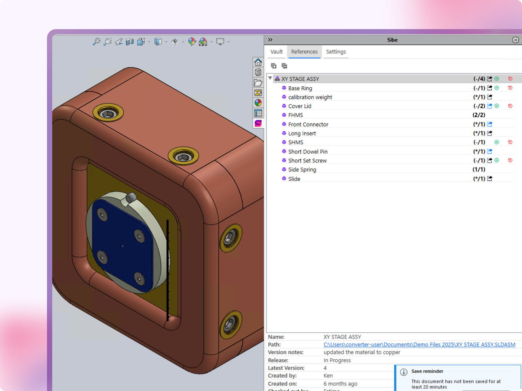Image resolution: width=522 pixels, height=391 pixels.
Task: Click the (2/2) version count for FHMS
Action: [x=479, y=115]
